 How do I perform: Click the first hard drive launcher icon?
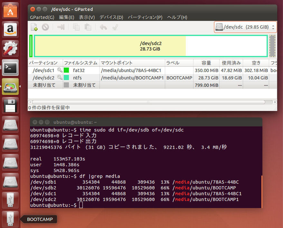(10, 124)
